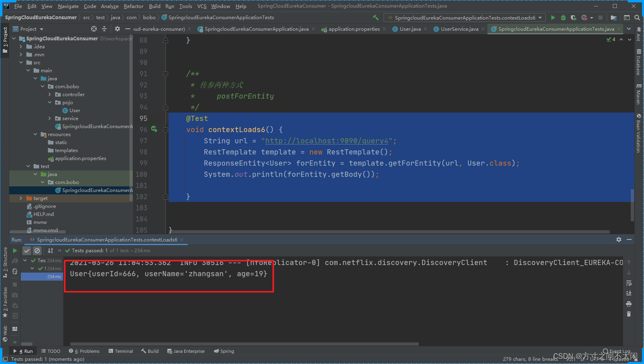
Task: Switch to application.properties editor tab
Action: tap(354, 29)
